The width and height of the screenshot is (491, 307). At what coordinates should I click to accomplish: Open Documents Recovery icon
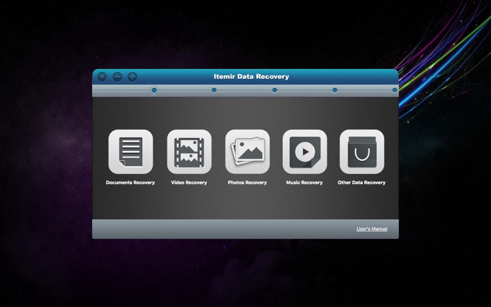click(131, 152)
